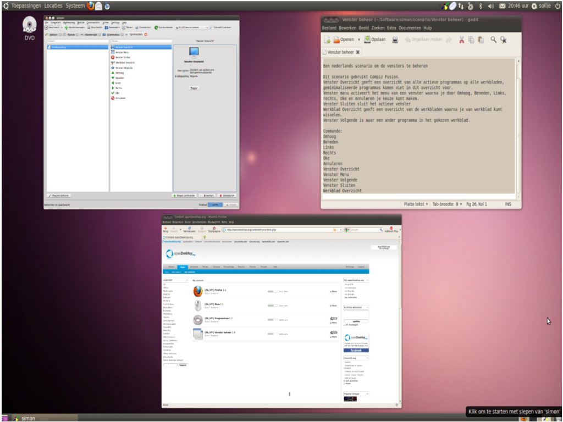This screenshot has height=422, width=563.
Task: Click the simon Commandos tab close icon
Action: pyautogui.click(x=146, y=35)
